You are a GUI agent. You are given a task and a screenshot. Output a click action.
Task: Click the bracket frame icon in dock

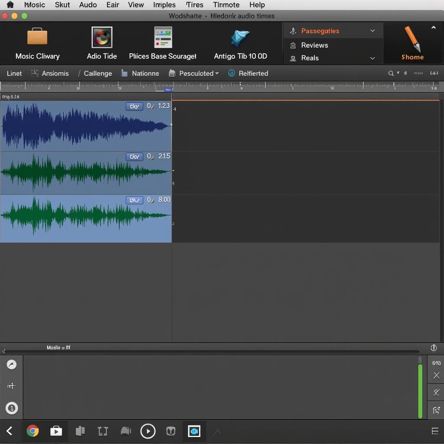point(102,431)
